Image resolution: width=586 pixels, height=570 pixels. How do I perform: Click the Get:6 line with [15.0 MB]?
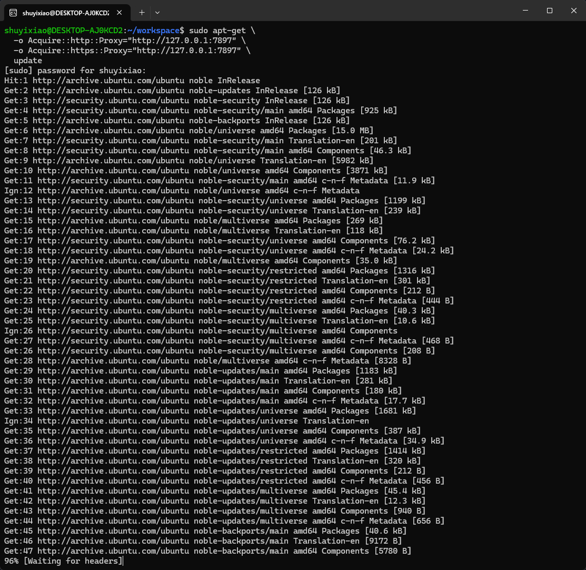point(188,131)
